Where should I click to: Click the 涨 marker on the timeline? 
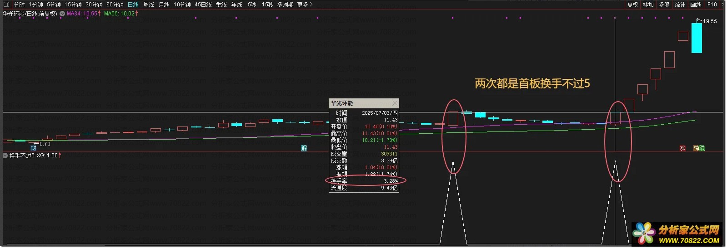click(682, 148)
